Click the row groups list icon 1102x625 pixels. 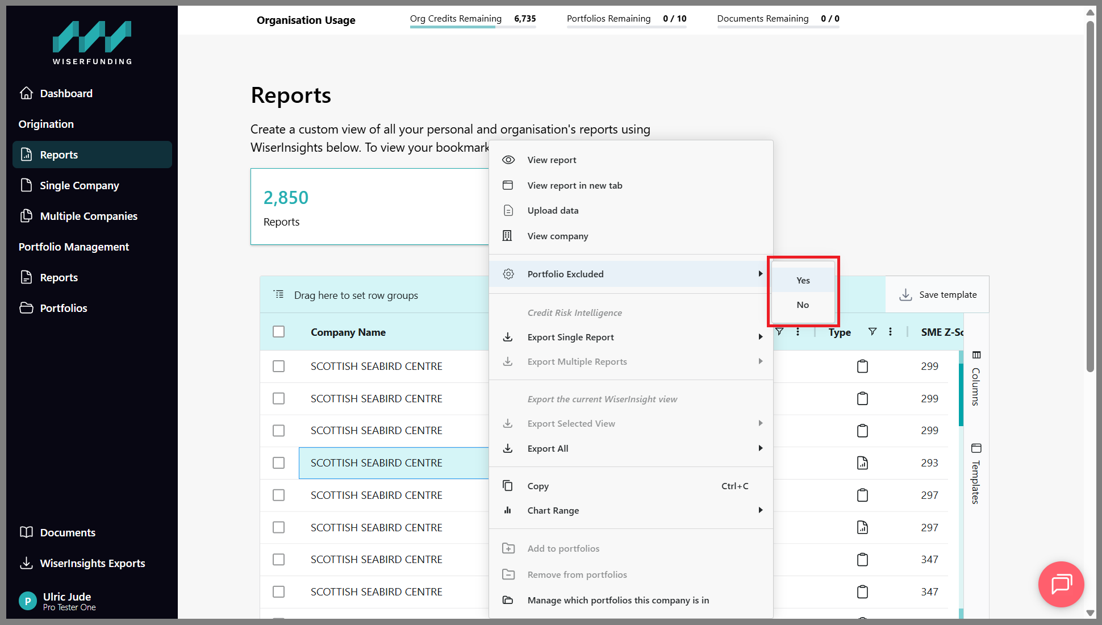[278, 294]
